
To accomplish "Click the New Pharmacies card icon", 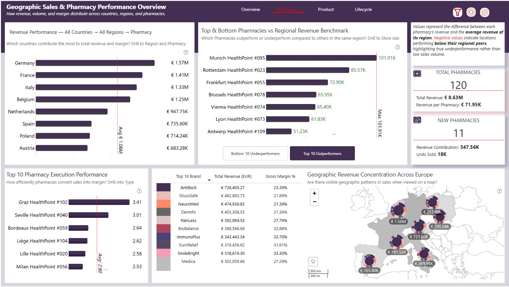I will click(x=417, y=120).
